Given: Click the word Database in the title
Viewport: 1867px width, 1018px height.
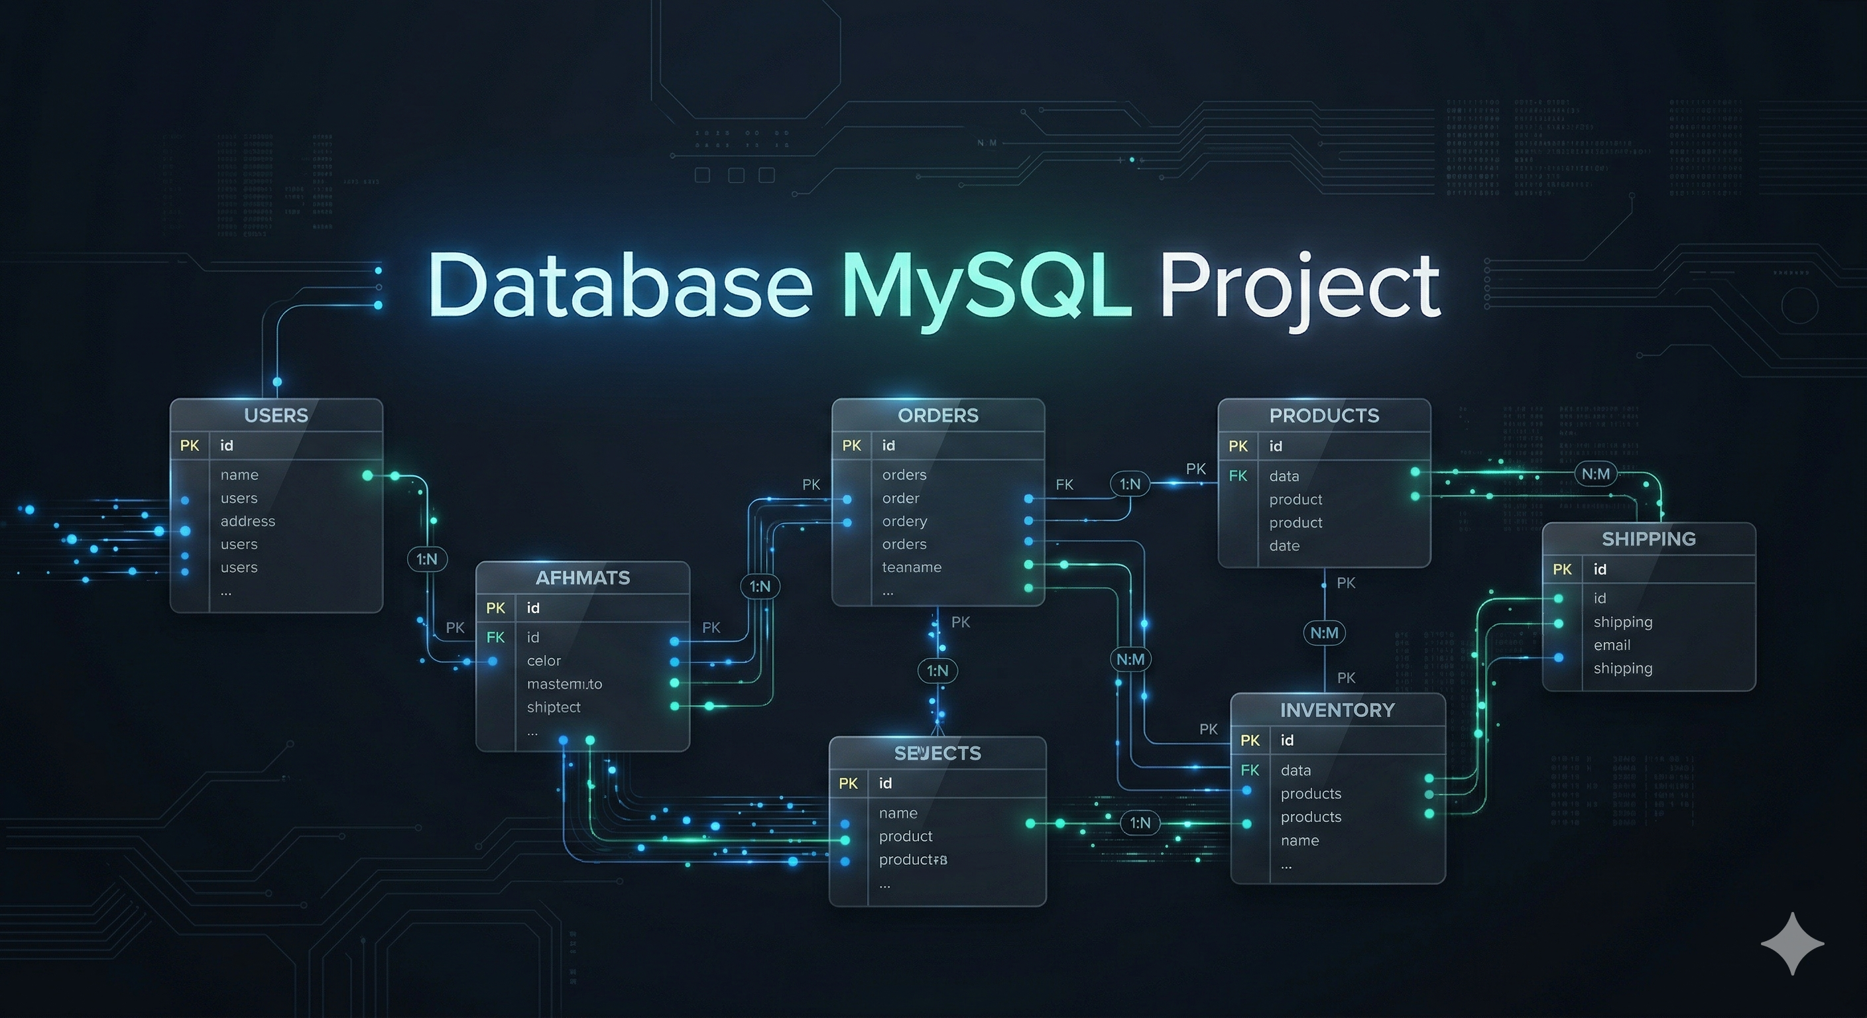Looking at the screenshot, I should click(x=621, y=284).
